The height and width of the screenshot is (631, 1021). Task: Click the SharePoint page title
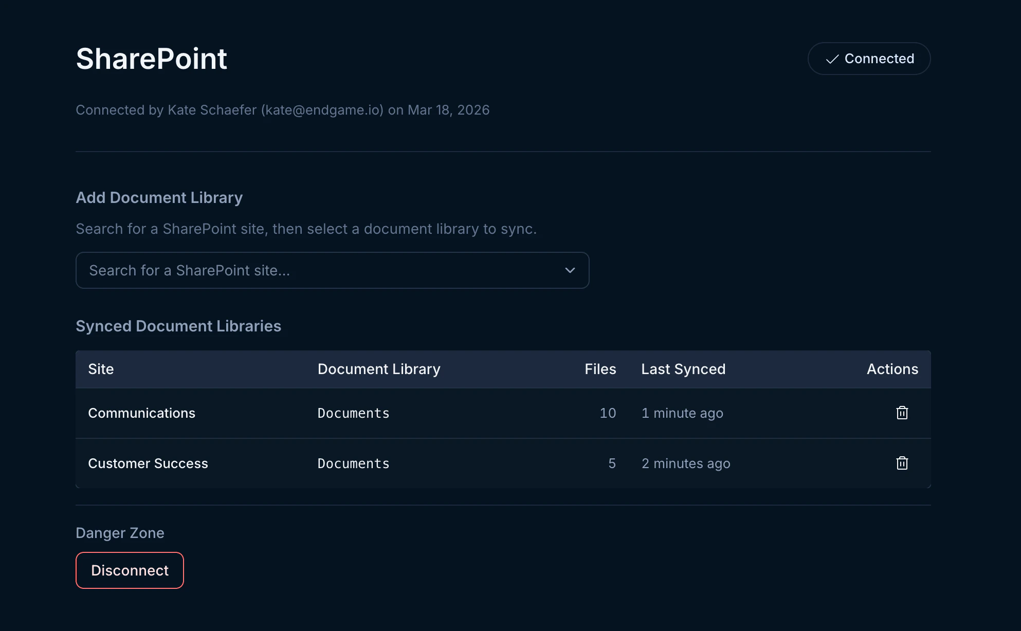[x=151, y=58]
